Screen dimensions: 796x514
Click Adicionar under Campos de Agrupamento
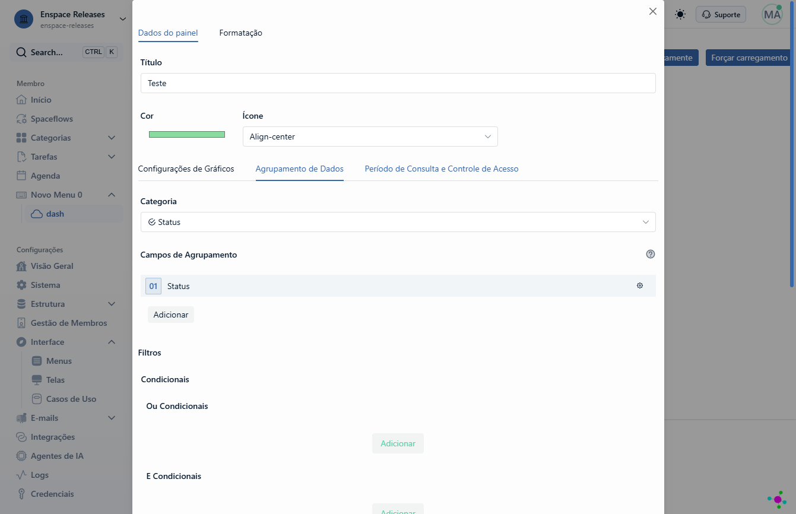coord(171,315)
